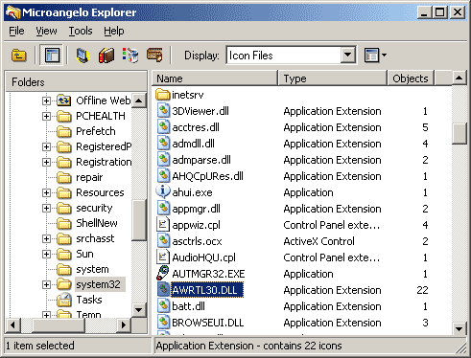Select the system folder in tree
The image size is (471, 358).
[x=92, y=269]
